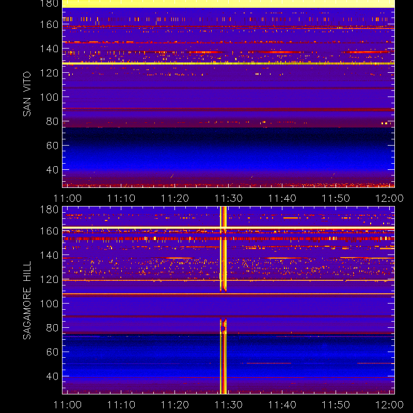The image size is (413, 413).
Task: Select 12:00 label under the San Vito plot
Action: click(x=389, y=198)
